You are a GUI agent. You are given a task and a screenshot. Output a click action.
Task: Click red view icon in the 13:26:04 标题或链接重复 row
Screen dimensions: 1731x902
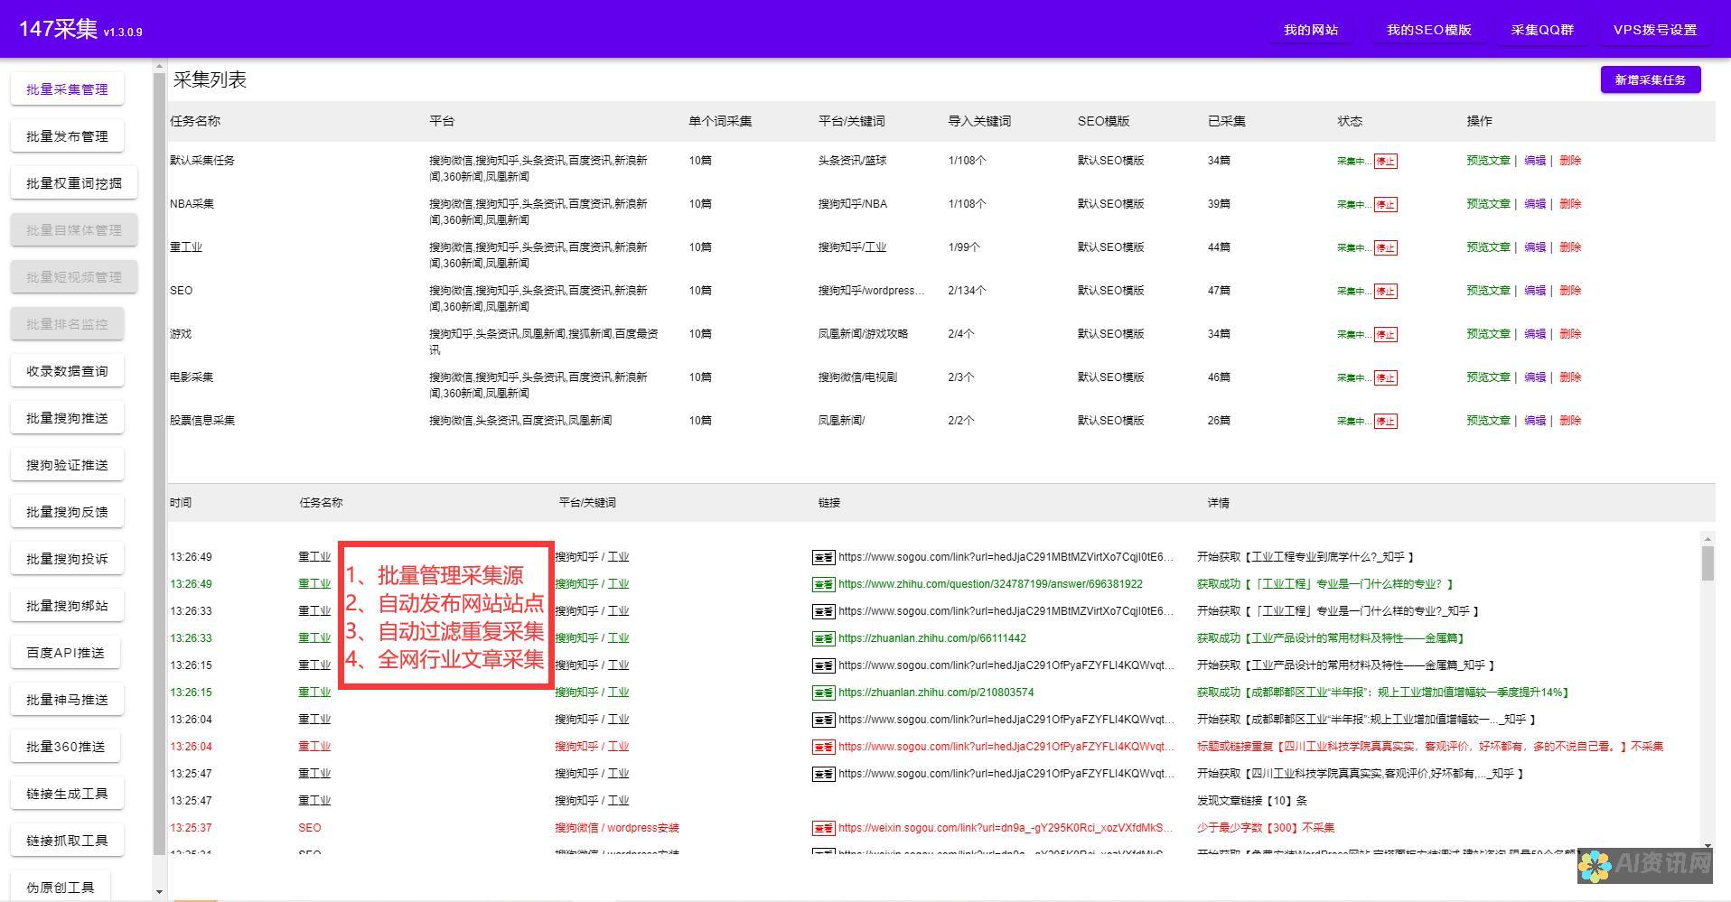tap(823, 747)
